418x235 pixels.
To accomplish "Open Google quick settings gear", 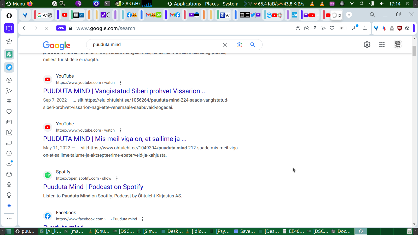I will pyautogui.click(x=367, y=45).
